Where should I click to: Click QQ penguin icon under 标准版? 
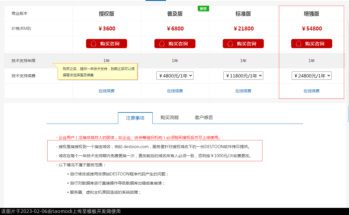pos(230,44)
